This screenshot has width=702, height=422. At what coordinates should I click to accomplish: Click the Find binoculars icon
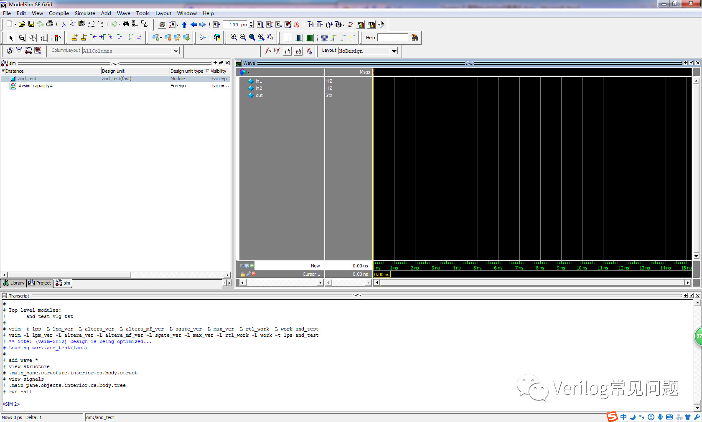(x=125, y=24)
